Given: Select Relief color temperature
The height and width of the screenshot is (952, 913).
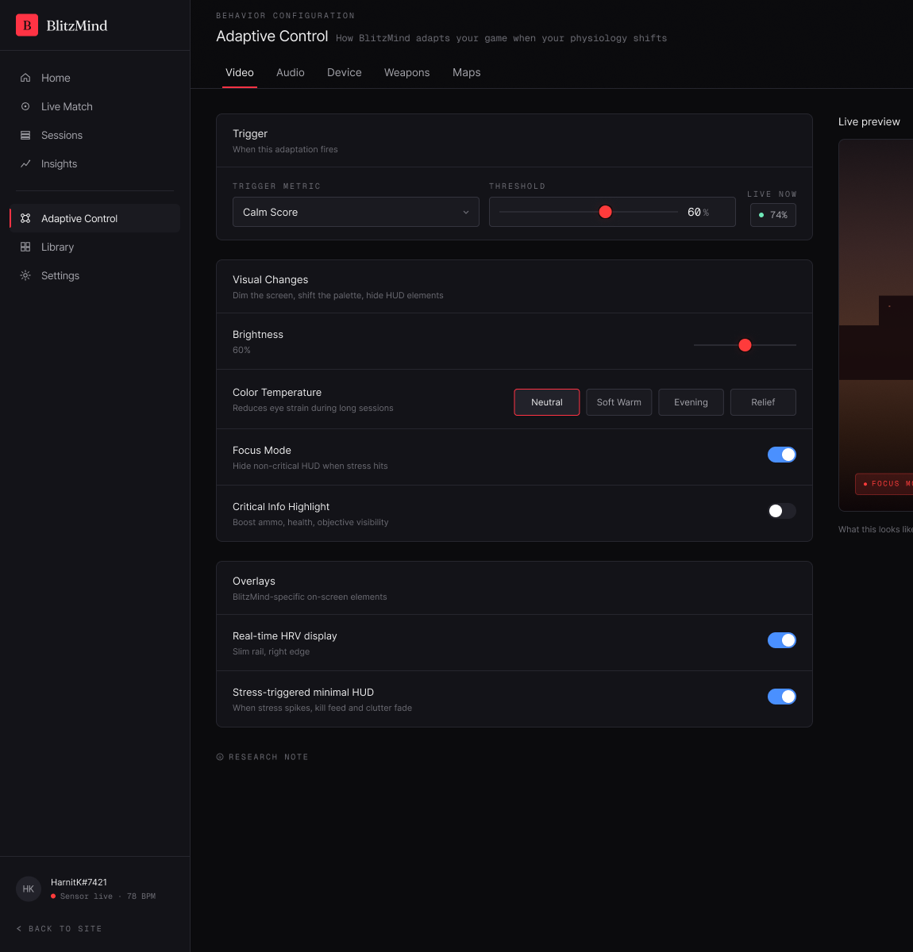Looking at the screenshot, I should [x=763, y=402].
